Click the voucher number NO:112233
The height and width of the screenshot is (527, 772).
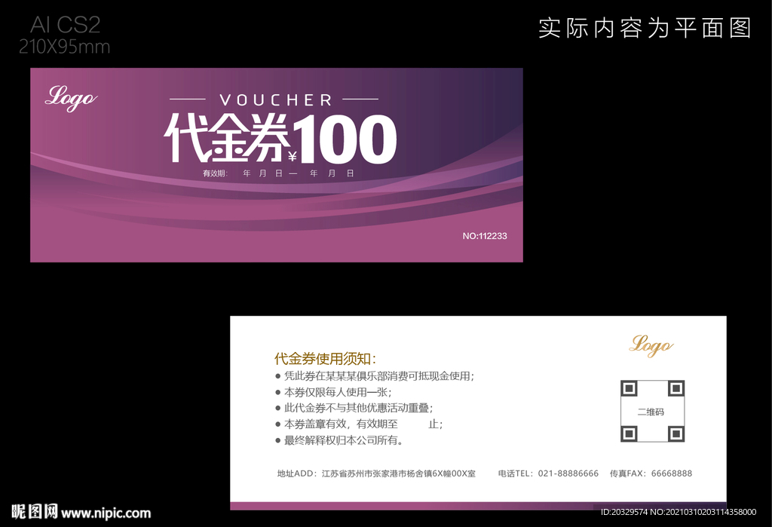tap(486, 236)
